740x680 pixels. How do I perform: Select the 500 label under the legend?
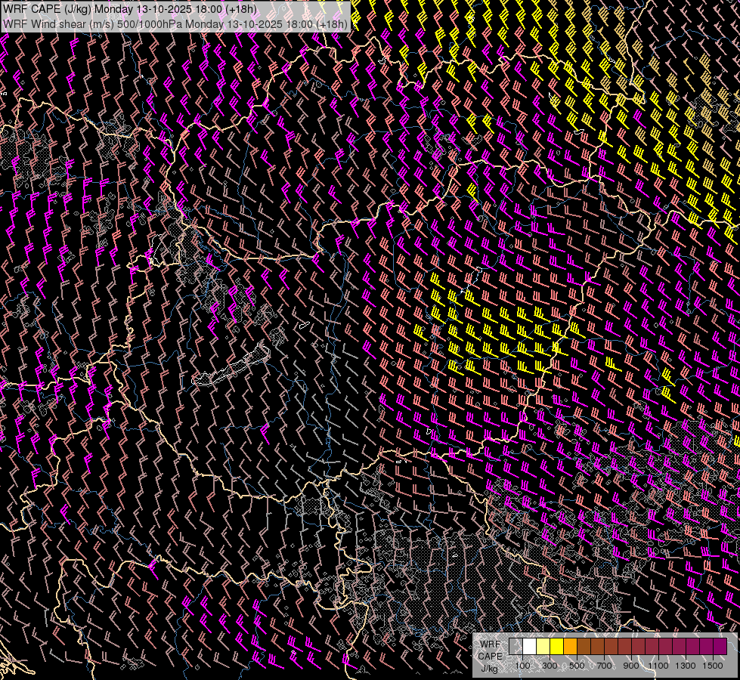pos(577,666)
